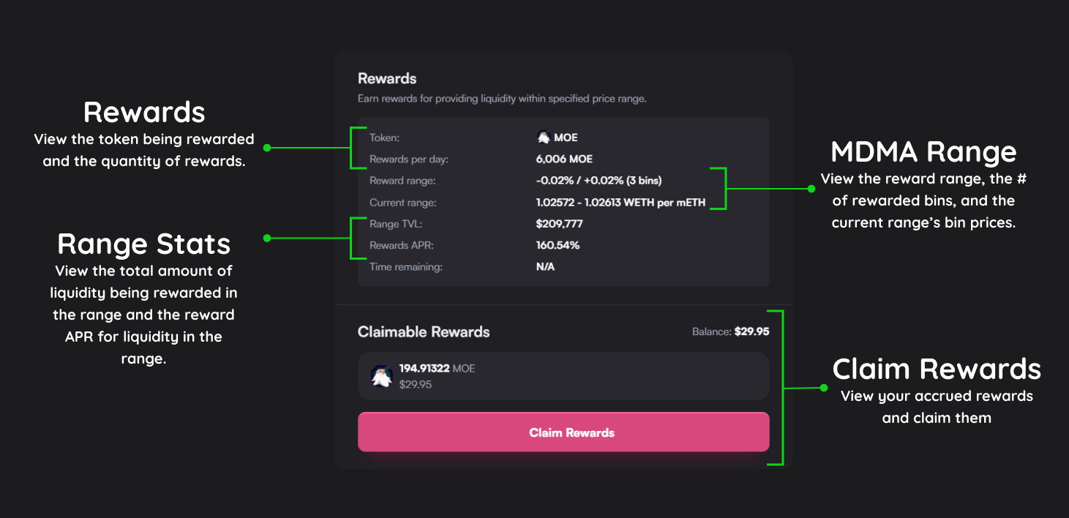Click the green dot by the left Rewards annotation
The width and height of the screenshot is (1069, 518).
267,147
